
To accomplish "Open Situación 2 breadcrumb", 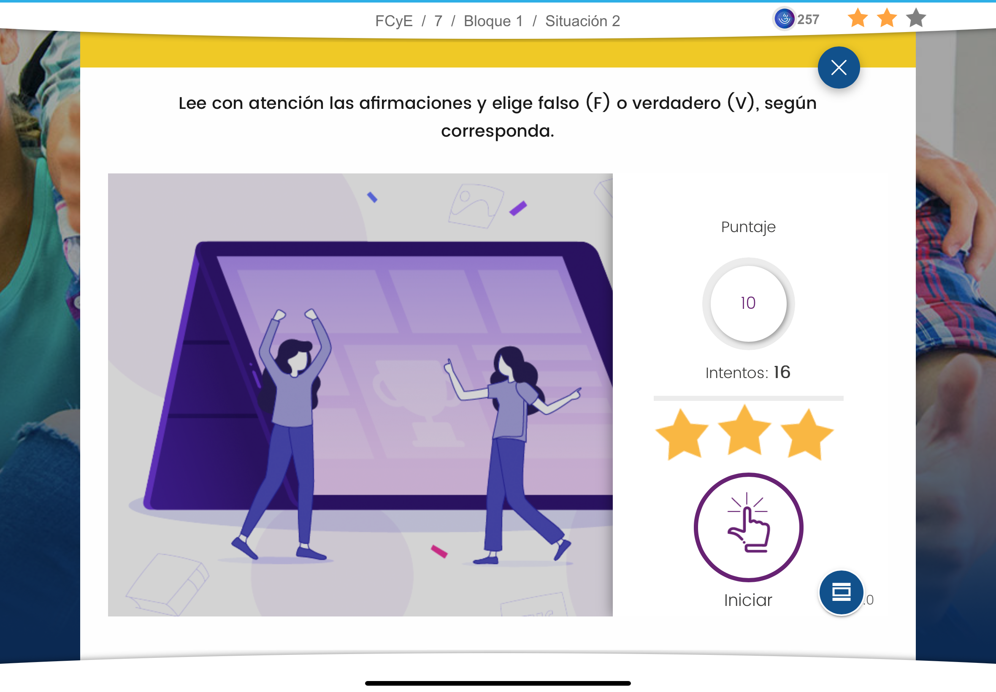I will pyautogui.click(x=583, y=21).
